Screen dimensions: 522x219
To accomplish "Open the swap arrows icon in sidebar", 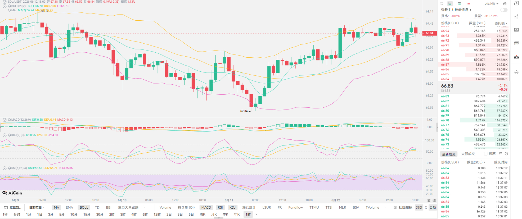I will click(516, 72).
